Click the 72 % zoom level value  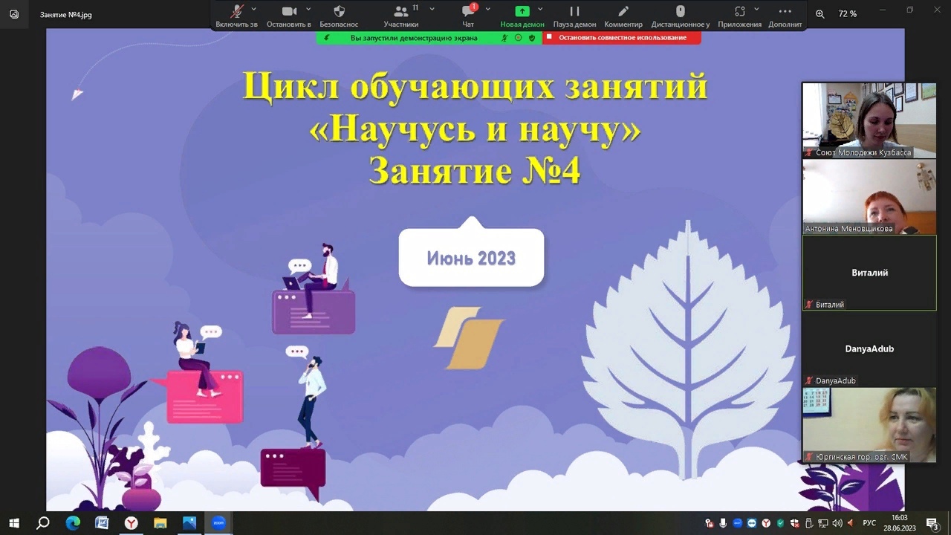point(848,13)
